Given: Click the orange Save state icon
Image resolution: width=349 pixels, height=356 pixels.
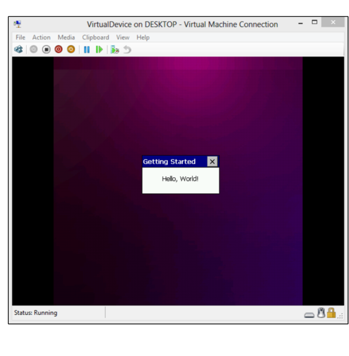Looking at the screenshot, I should [71, 49].
